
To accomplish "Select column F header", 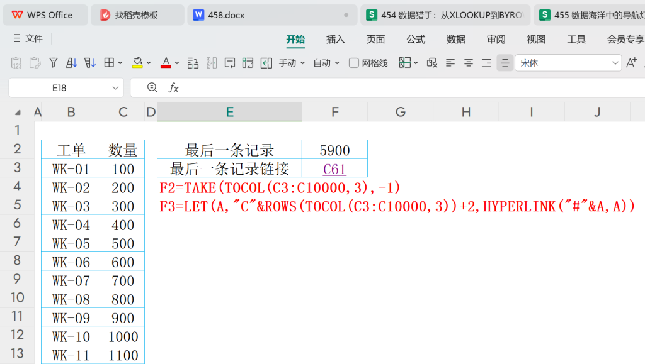I will (x=335, y=112).
